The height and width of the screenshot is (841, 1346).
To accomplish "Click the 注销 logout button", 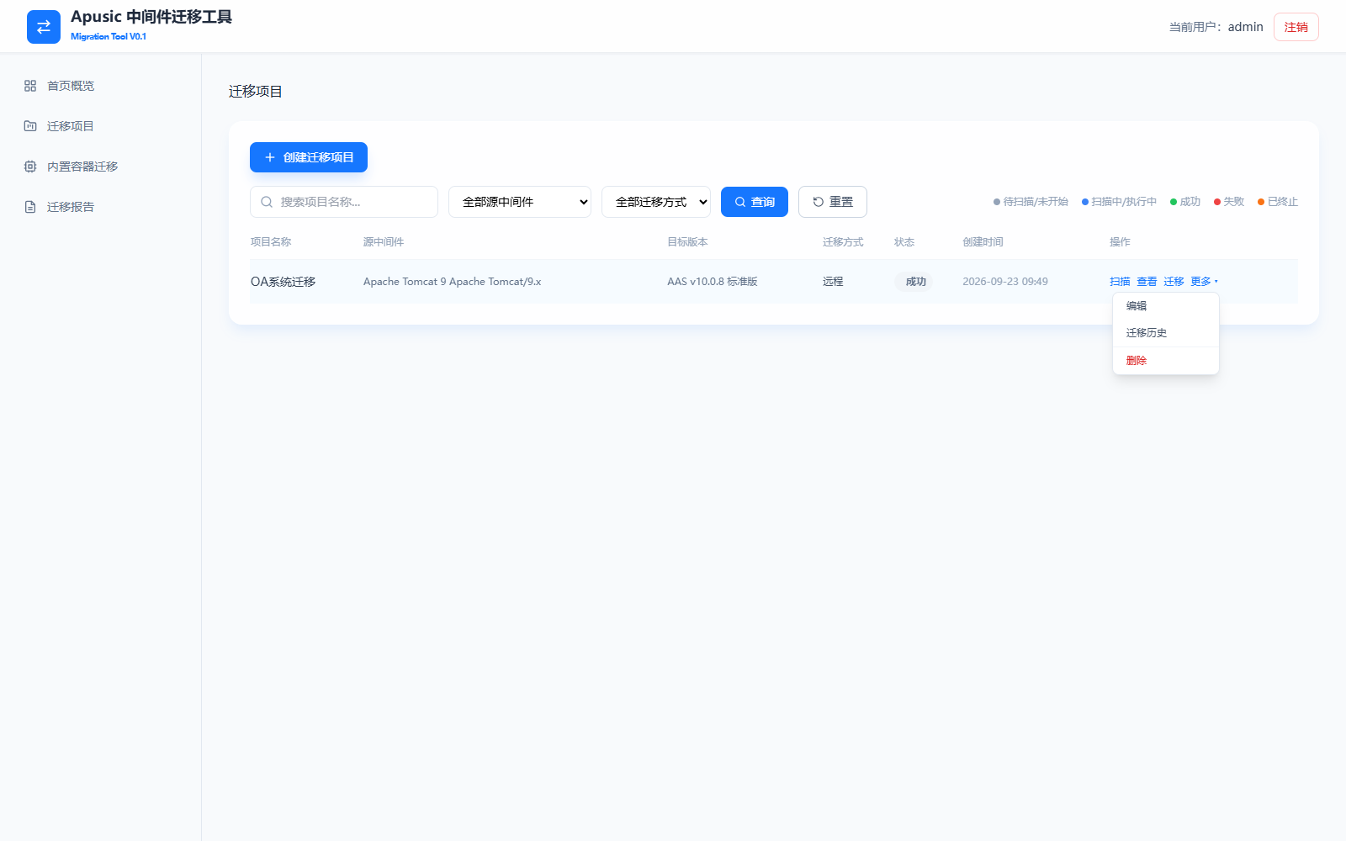I will pyautogui.click(x=1296, y=27).
